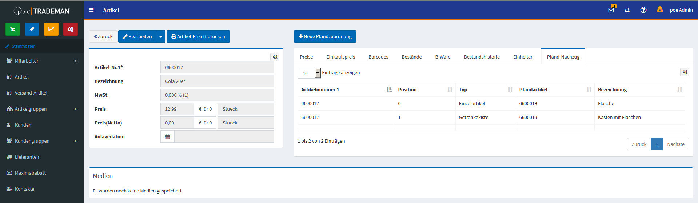Viewport: 698px width, 203px height.
Task: Click the Zurück button above the article form
Action: point(103,36)
